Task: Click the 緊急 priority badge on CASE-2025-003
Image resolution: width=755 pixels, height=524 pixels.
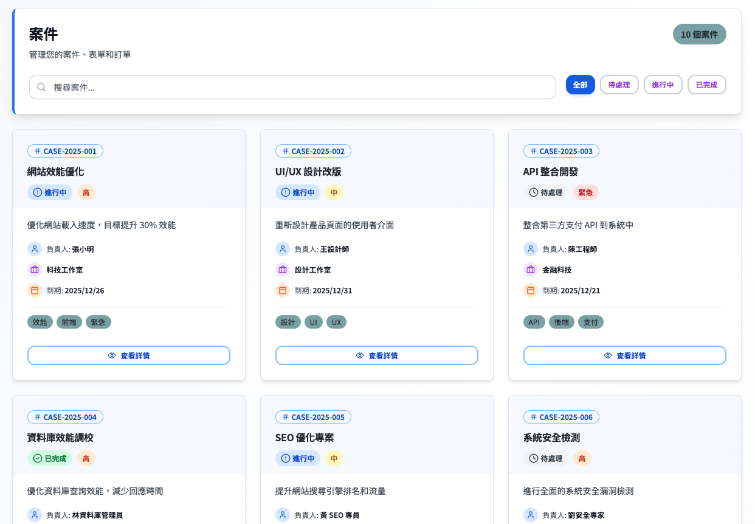Action: (x=585, y=192)
